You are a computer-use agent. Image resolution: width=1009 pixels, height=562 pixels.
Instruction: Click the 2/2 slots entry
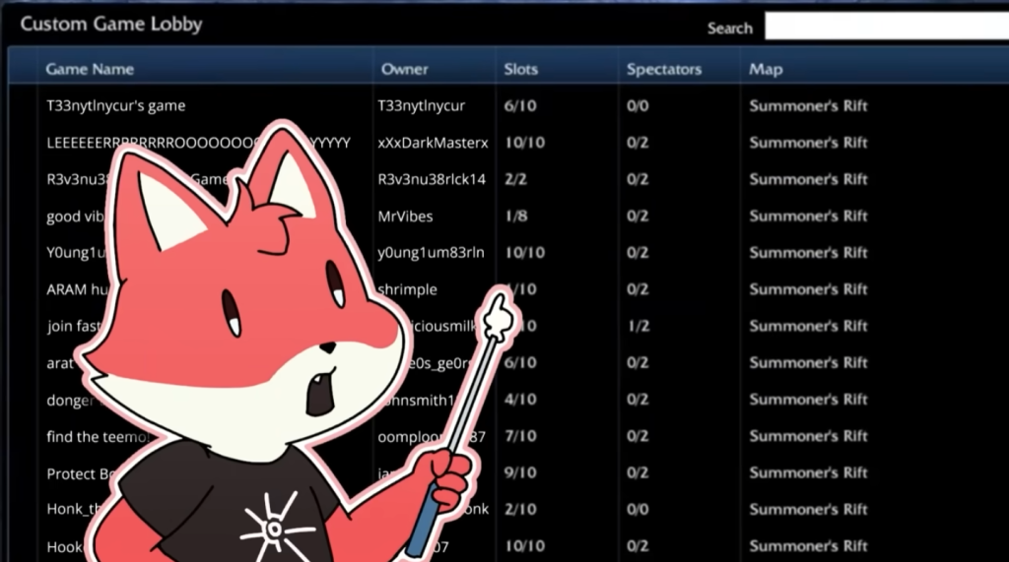(515, 179)
